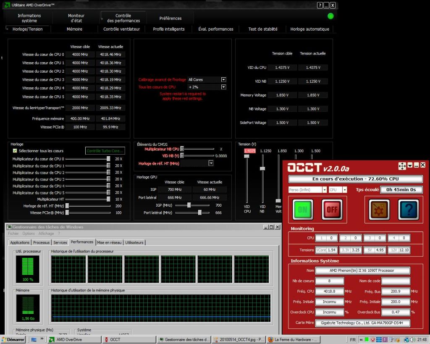Viewport: 430px width, 344px height.
Task: Open Horloge de réf. HT (MHz) dropdown
Action: (211, 163)
